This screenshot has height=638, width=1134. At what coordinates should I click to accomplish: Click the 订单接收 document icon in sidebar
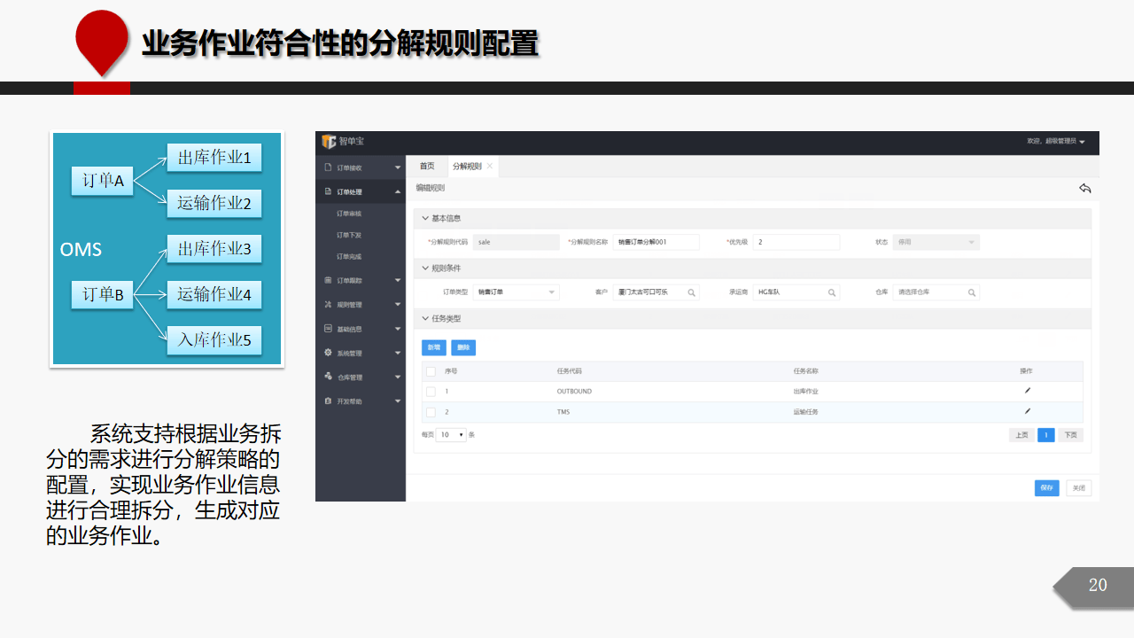328,167
